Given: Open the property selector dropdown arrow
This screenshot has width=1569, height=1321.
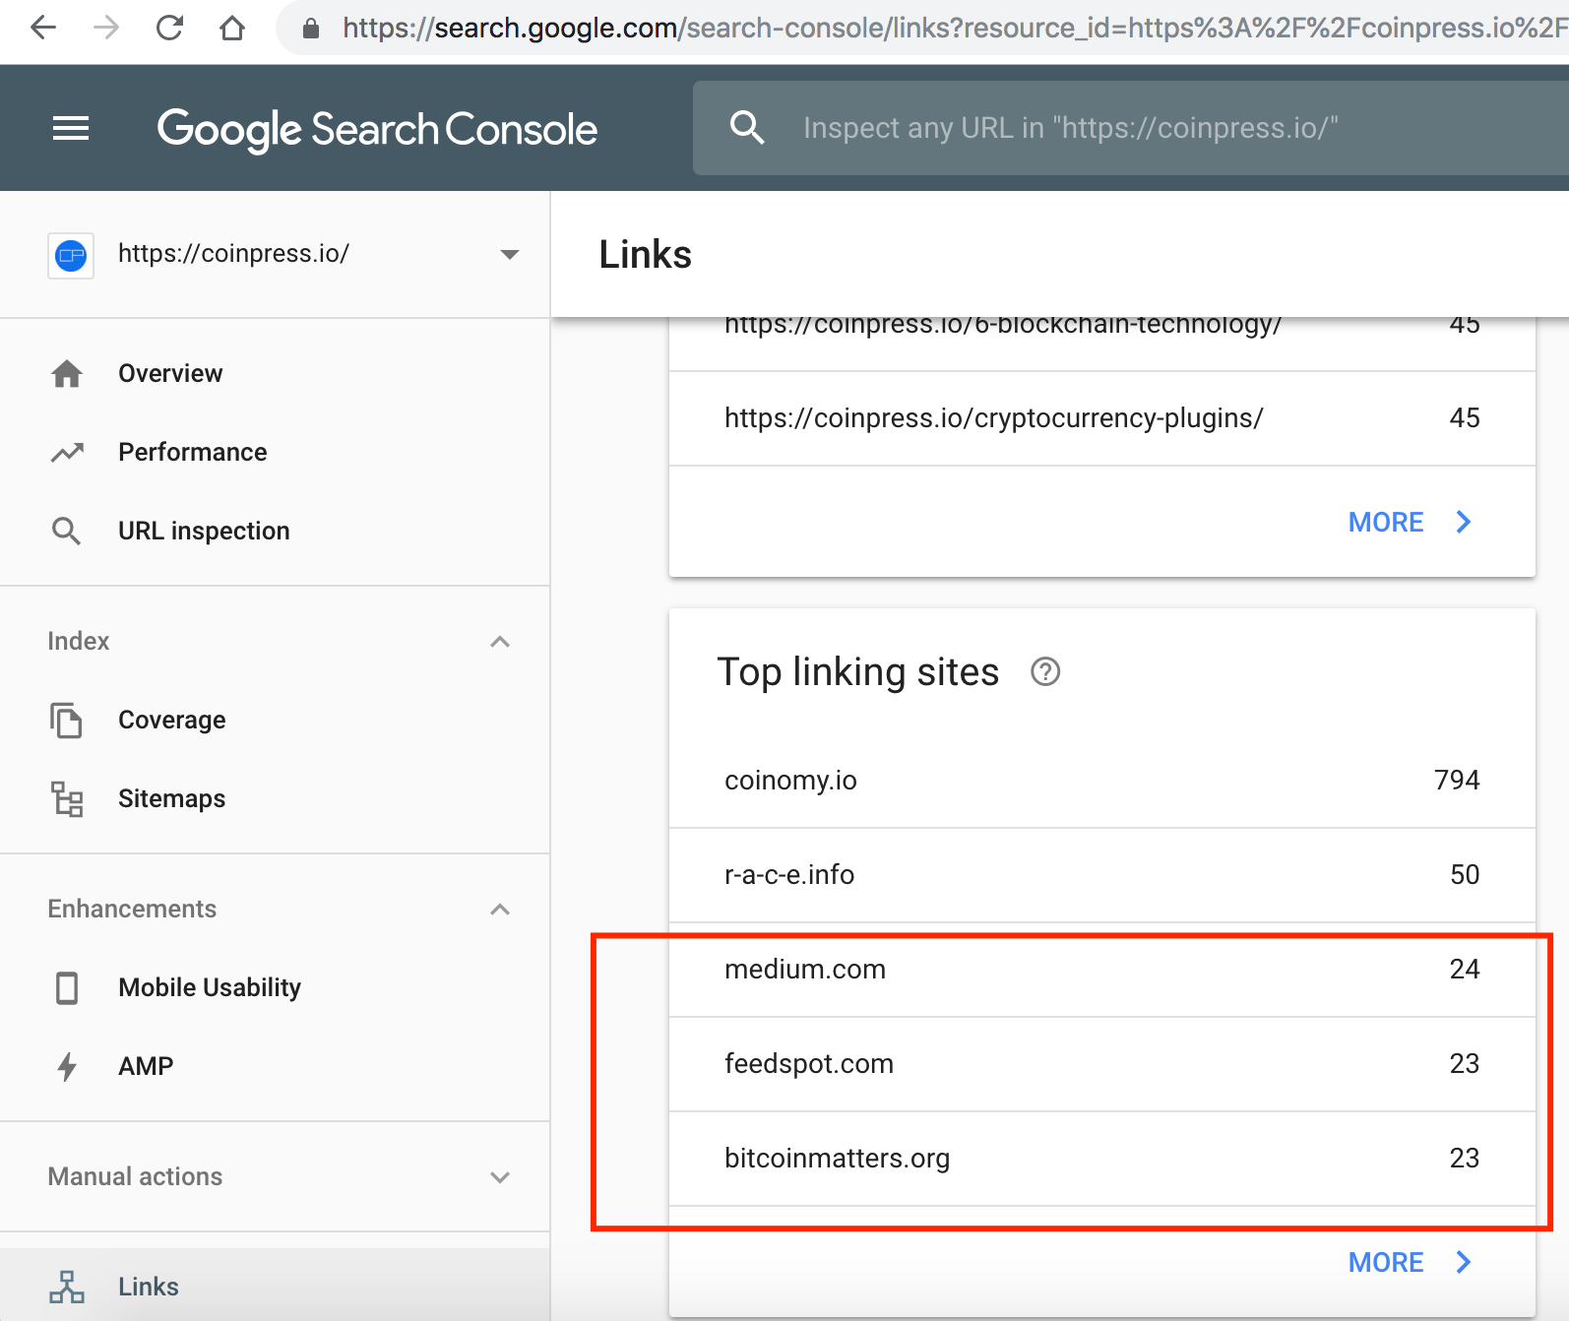Looking at the screenshot, I should tap(509, 255).
